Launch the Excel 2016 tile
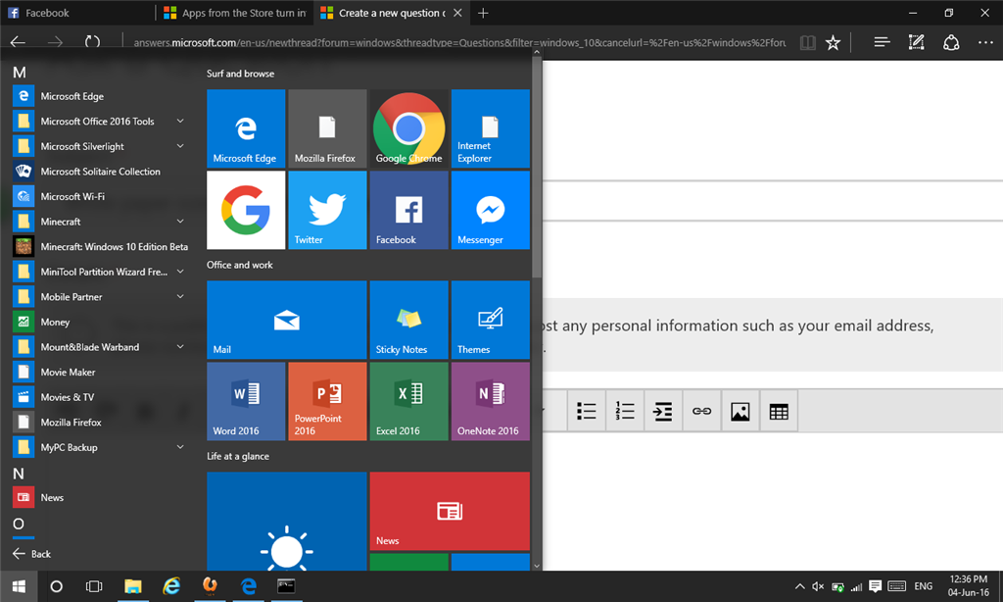Viewport: 1003px width, 602px height. tap(408, 401)
